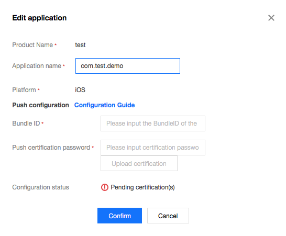The image size is (286, 236).
Task: Click the Platform field label
Action: click(x=24, y=90)
